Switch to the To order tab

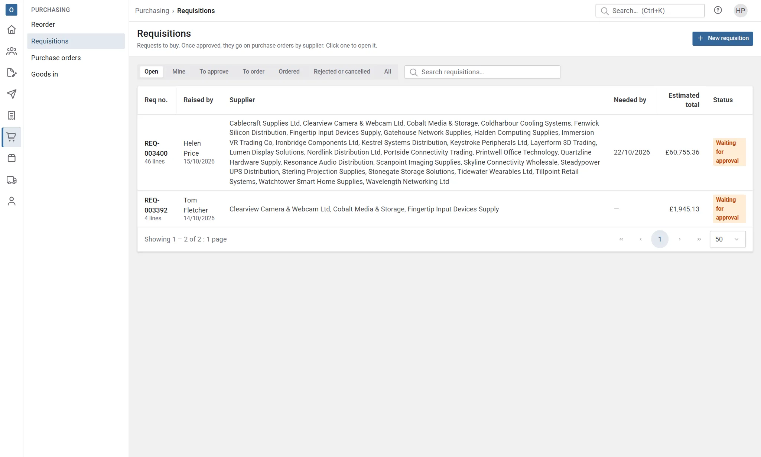(x=254, y=72)
